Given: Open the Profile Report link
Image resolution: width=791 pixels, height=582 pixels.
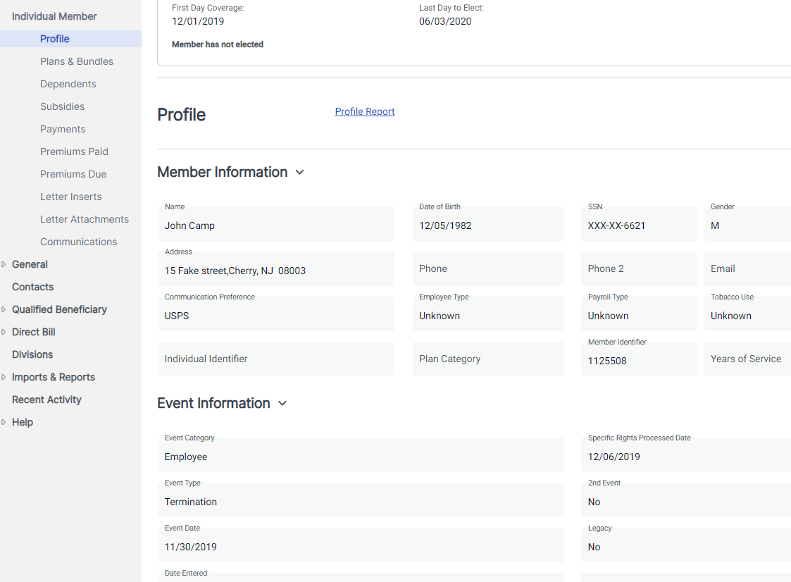Looking at the screenshot, I should (365, 111).
